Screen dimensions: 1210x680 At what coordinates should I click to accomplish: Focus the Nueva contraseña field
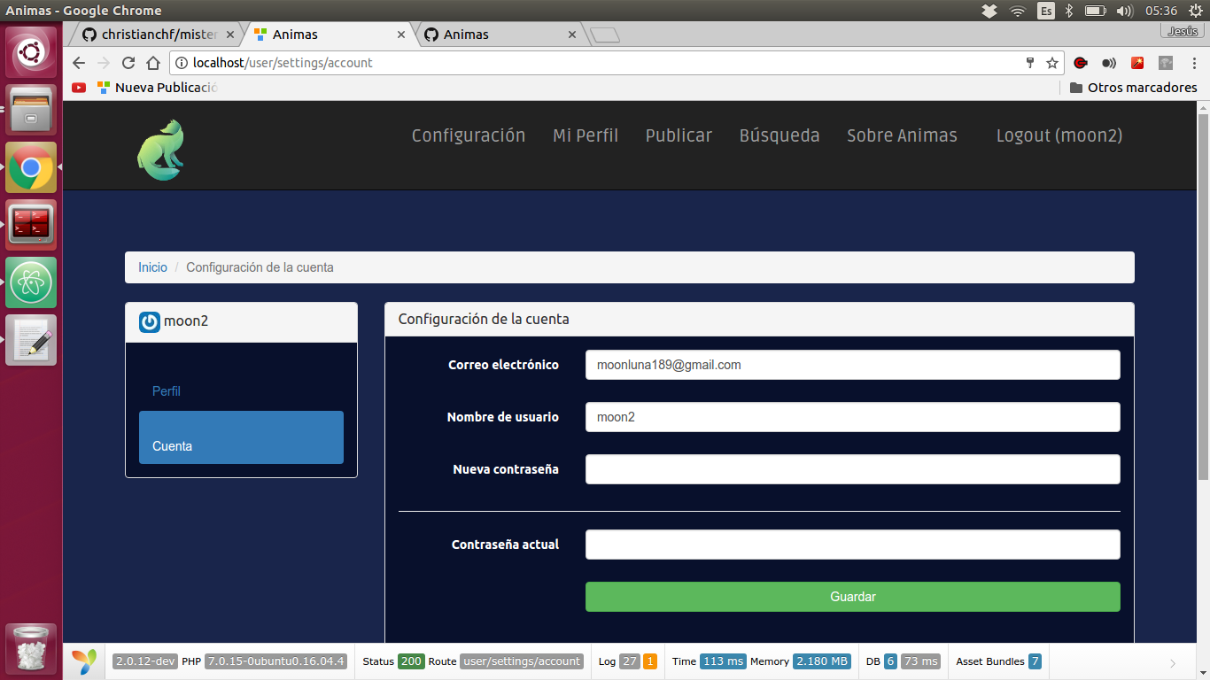click(x=853, y=469)
